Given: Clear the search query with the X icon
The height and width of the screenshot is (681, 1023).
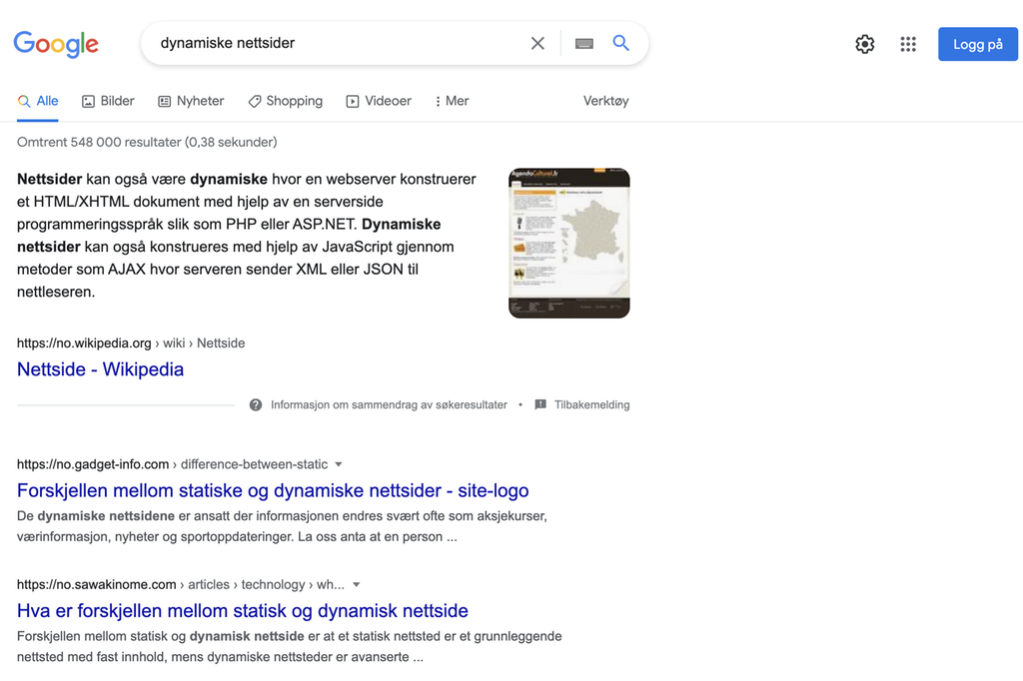Looking at the screenshot, I should (x=537, y=43).
